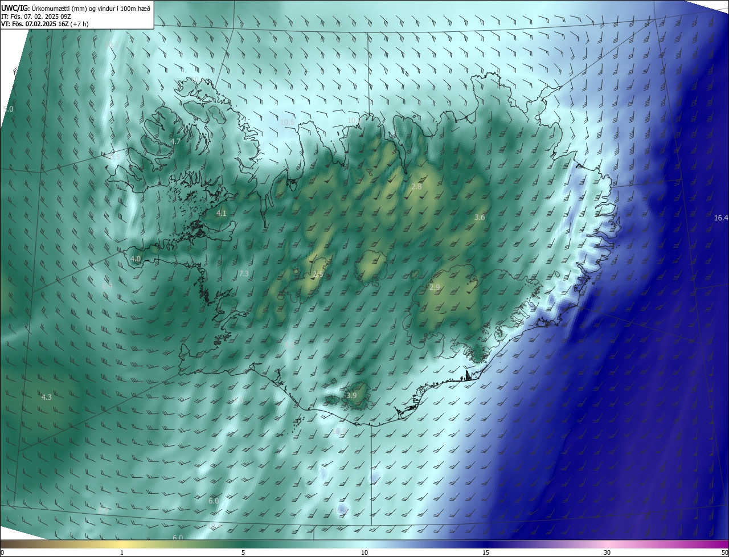Image resolution: width=729 pixels, height=557 pixels.
Task: Click the 4.3 value label on the map
Action: click(x=47, y=397)
